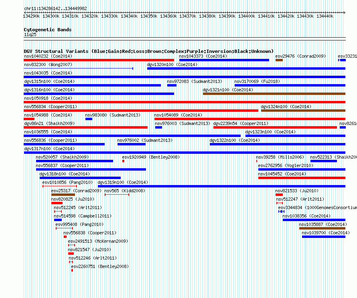Click the dgv1324n100 (Coe2014) label

286,107
